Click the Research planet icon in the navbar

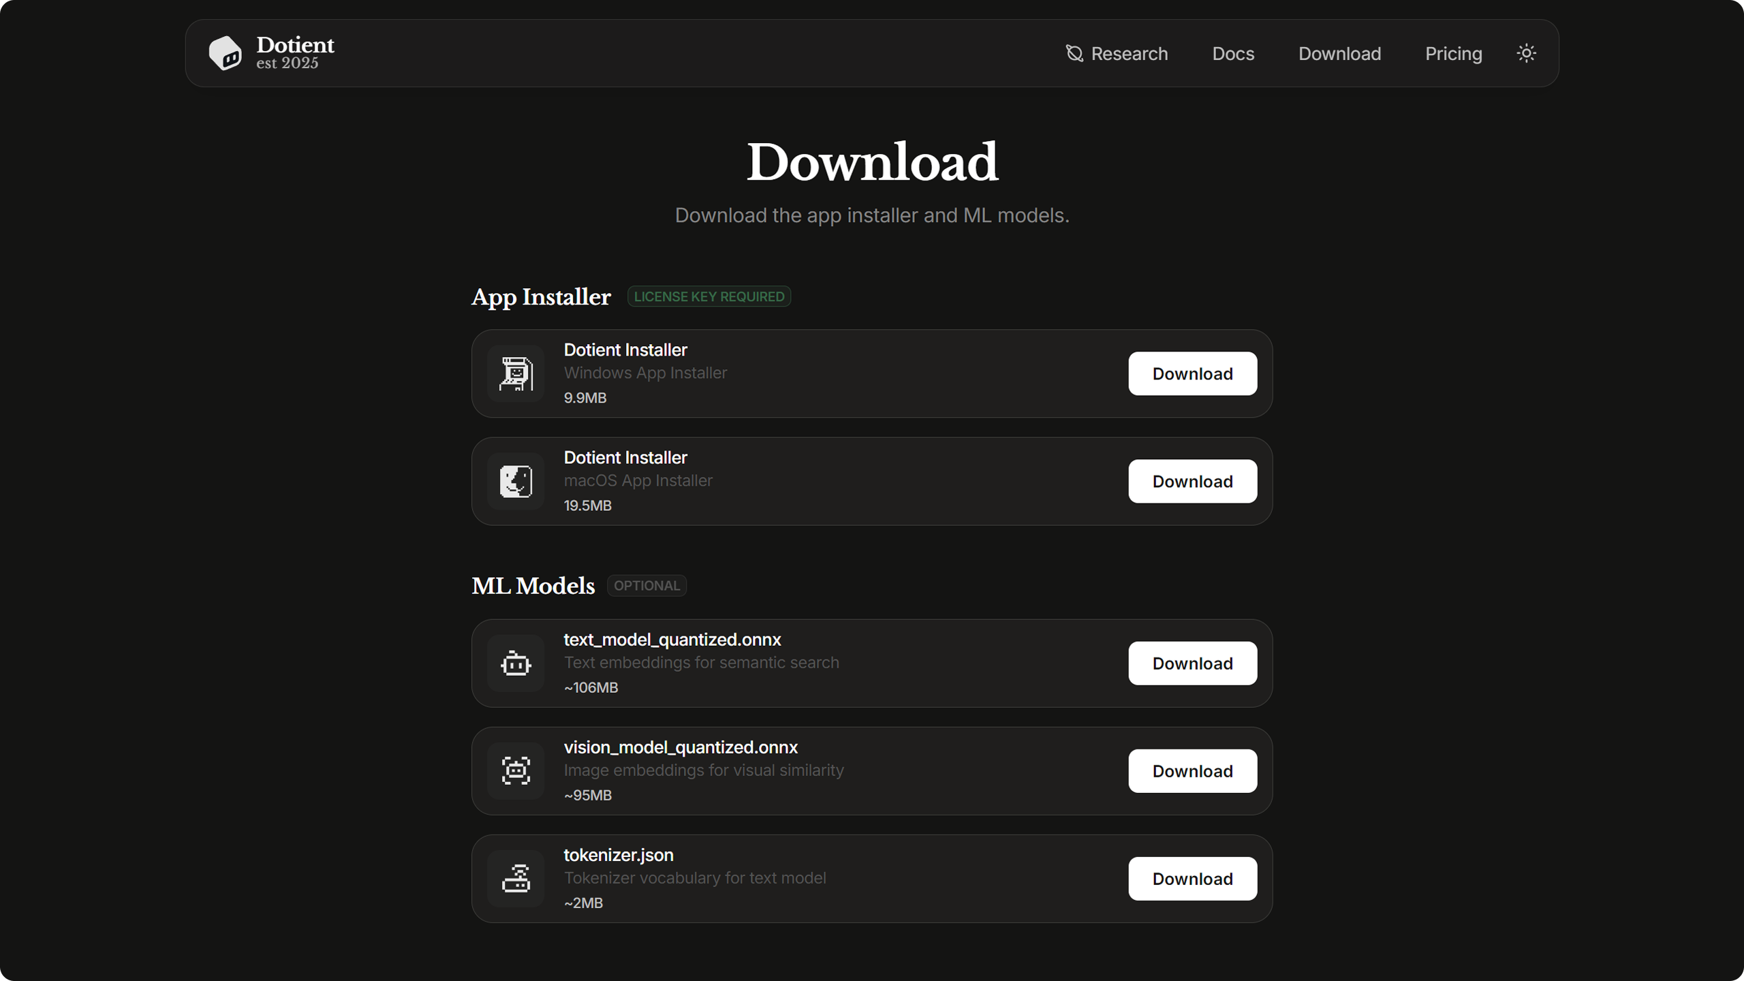point(1074,53)
